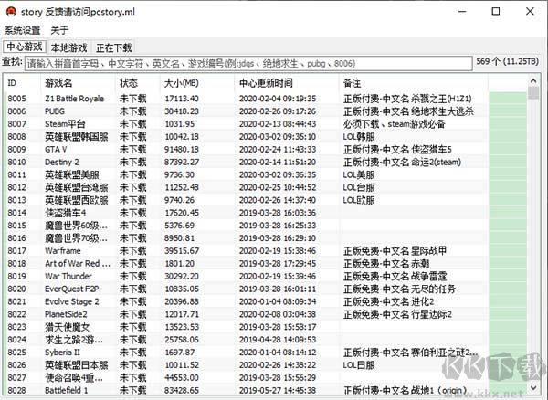Click the 569 个 (11.25TB) count label
548x400 pixels.
507,61
